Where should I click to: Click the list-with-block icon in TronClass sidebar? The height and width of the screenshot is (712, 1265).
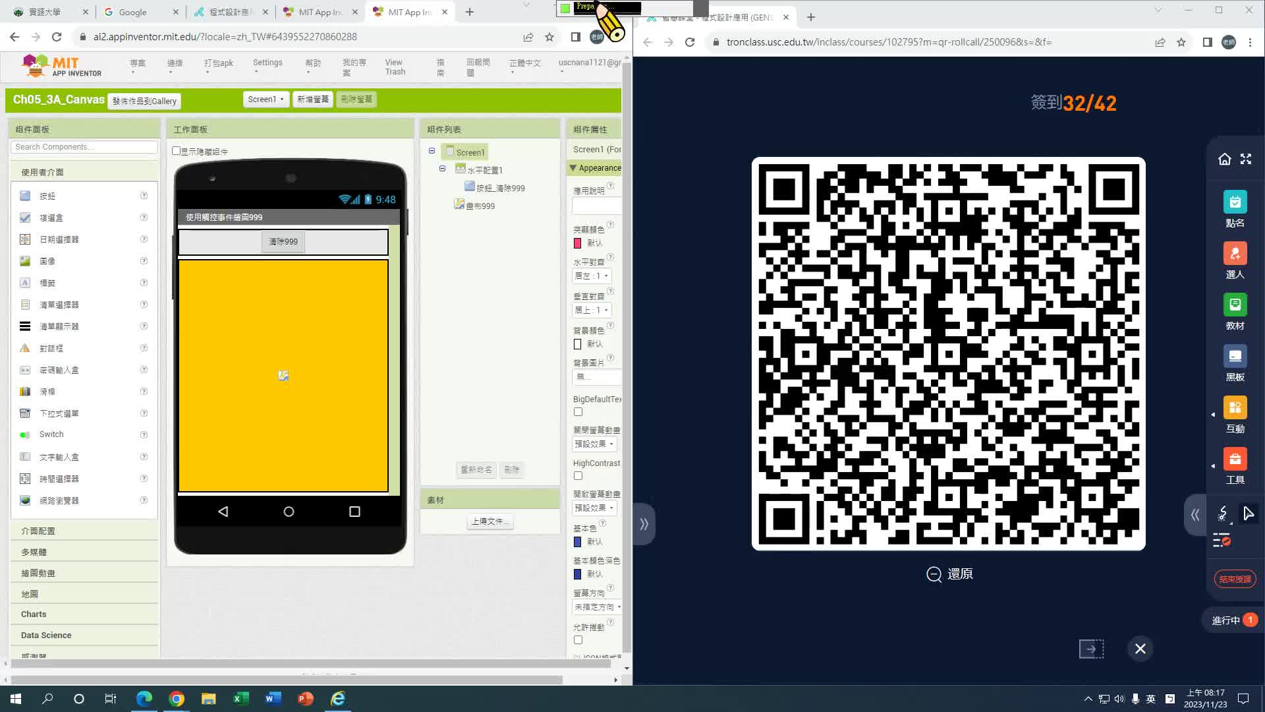tap(1222, 541)
